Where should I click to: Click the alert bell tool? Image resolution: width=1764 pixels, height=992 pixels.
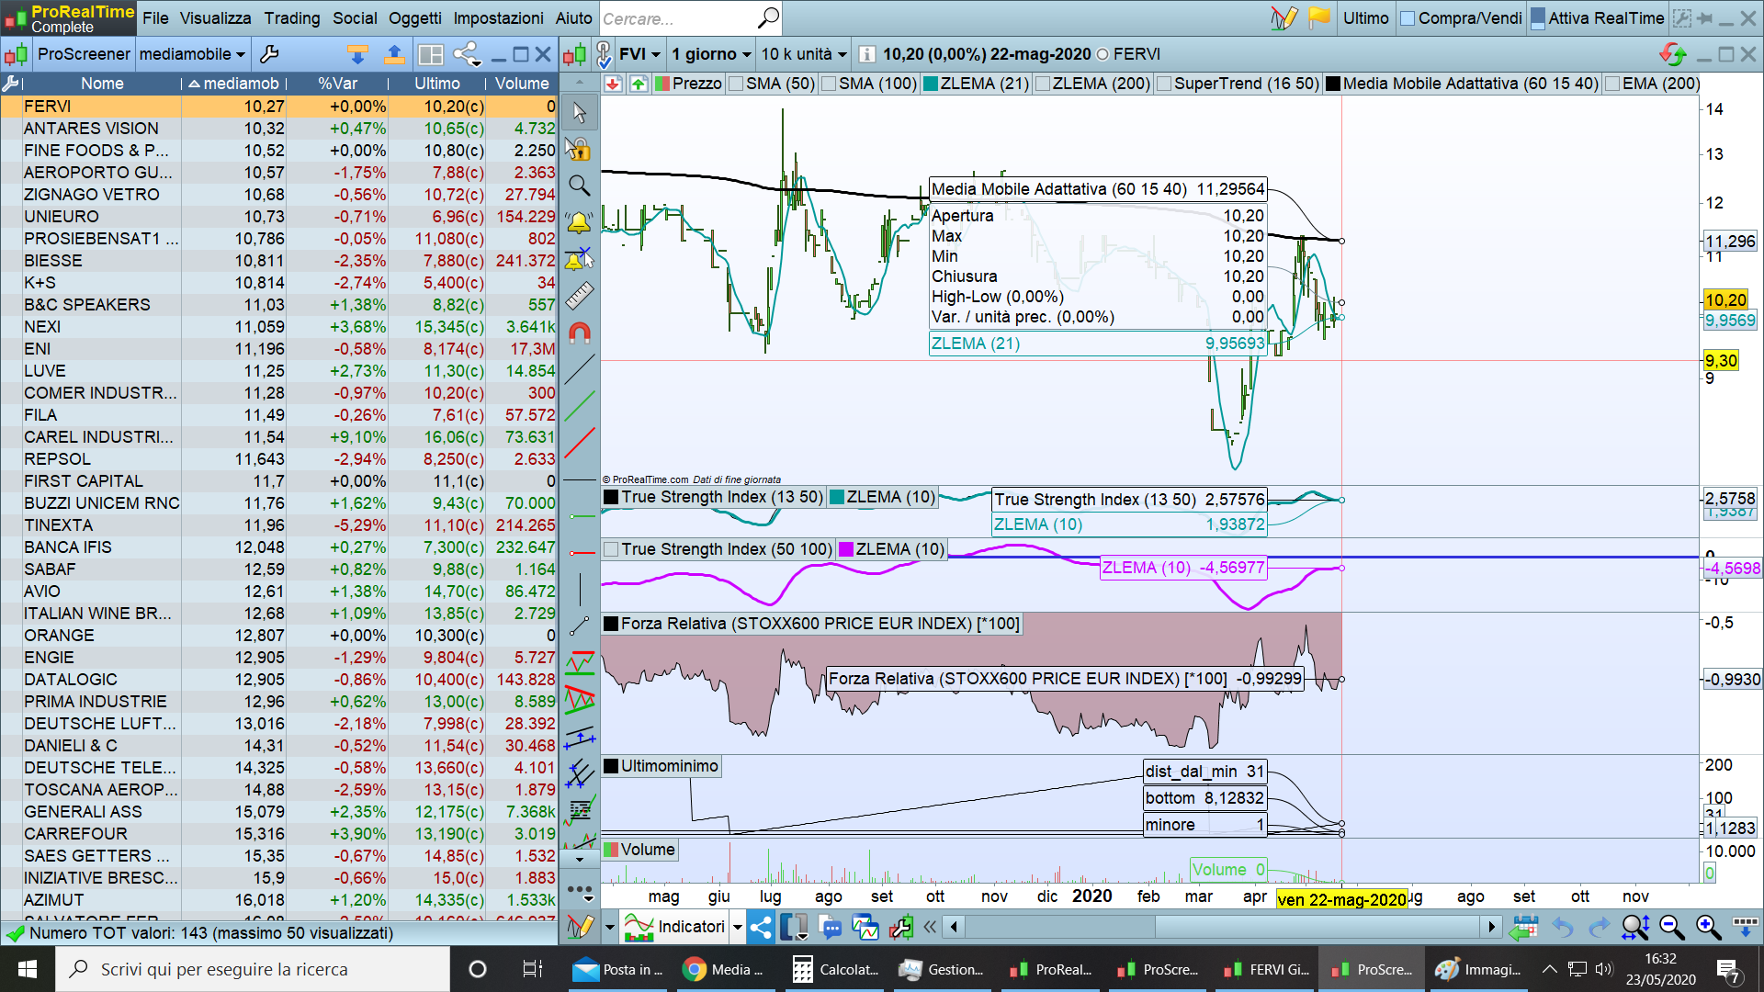579,222
